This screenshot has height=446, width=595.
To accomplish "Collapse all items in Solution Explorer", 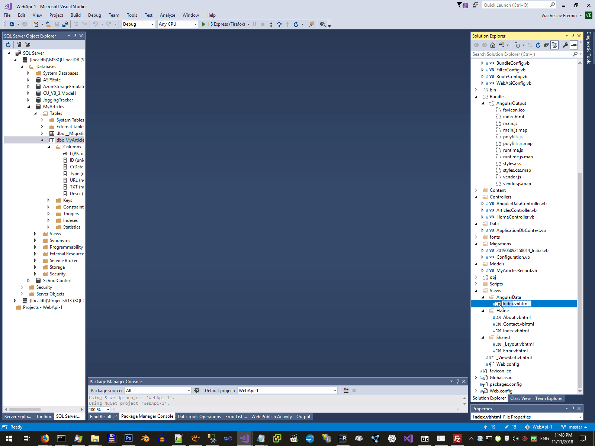I will coord(546,45).
